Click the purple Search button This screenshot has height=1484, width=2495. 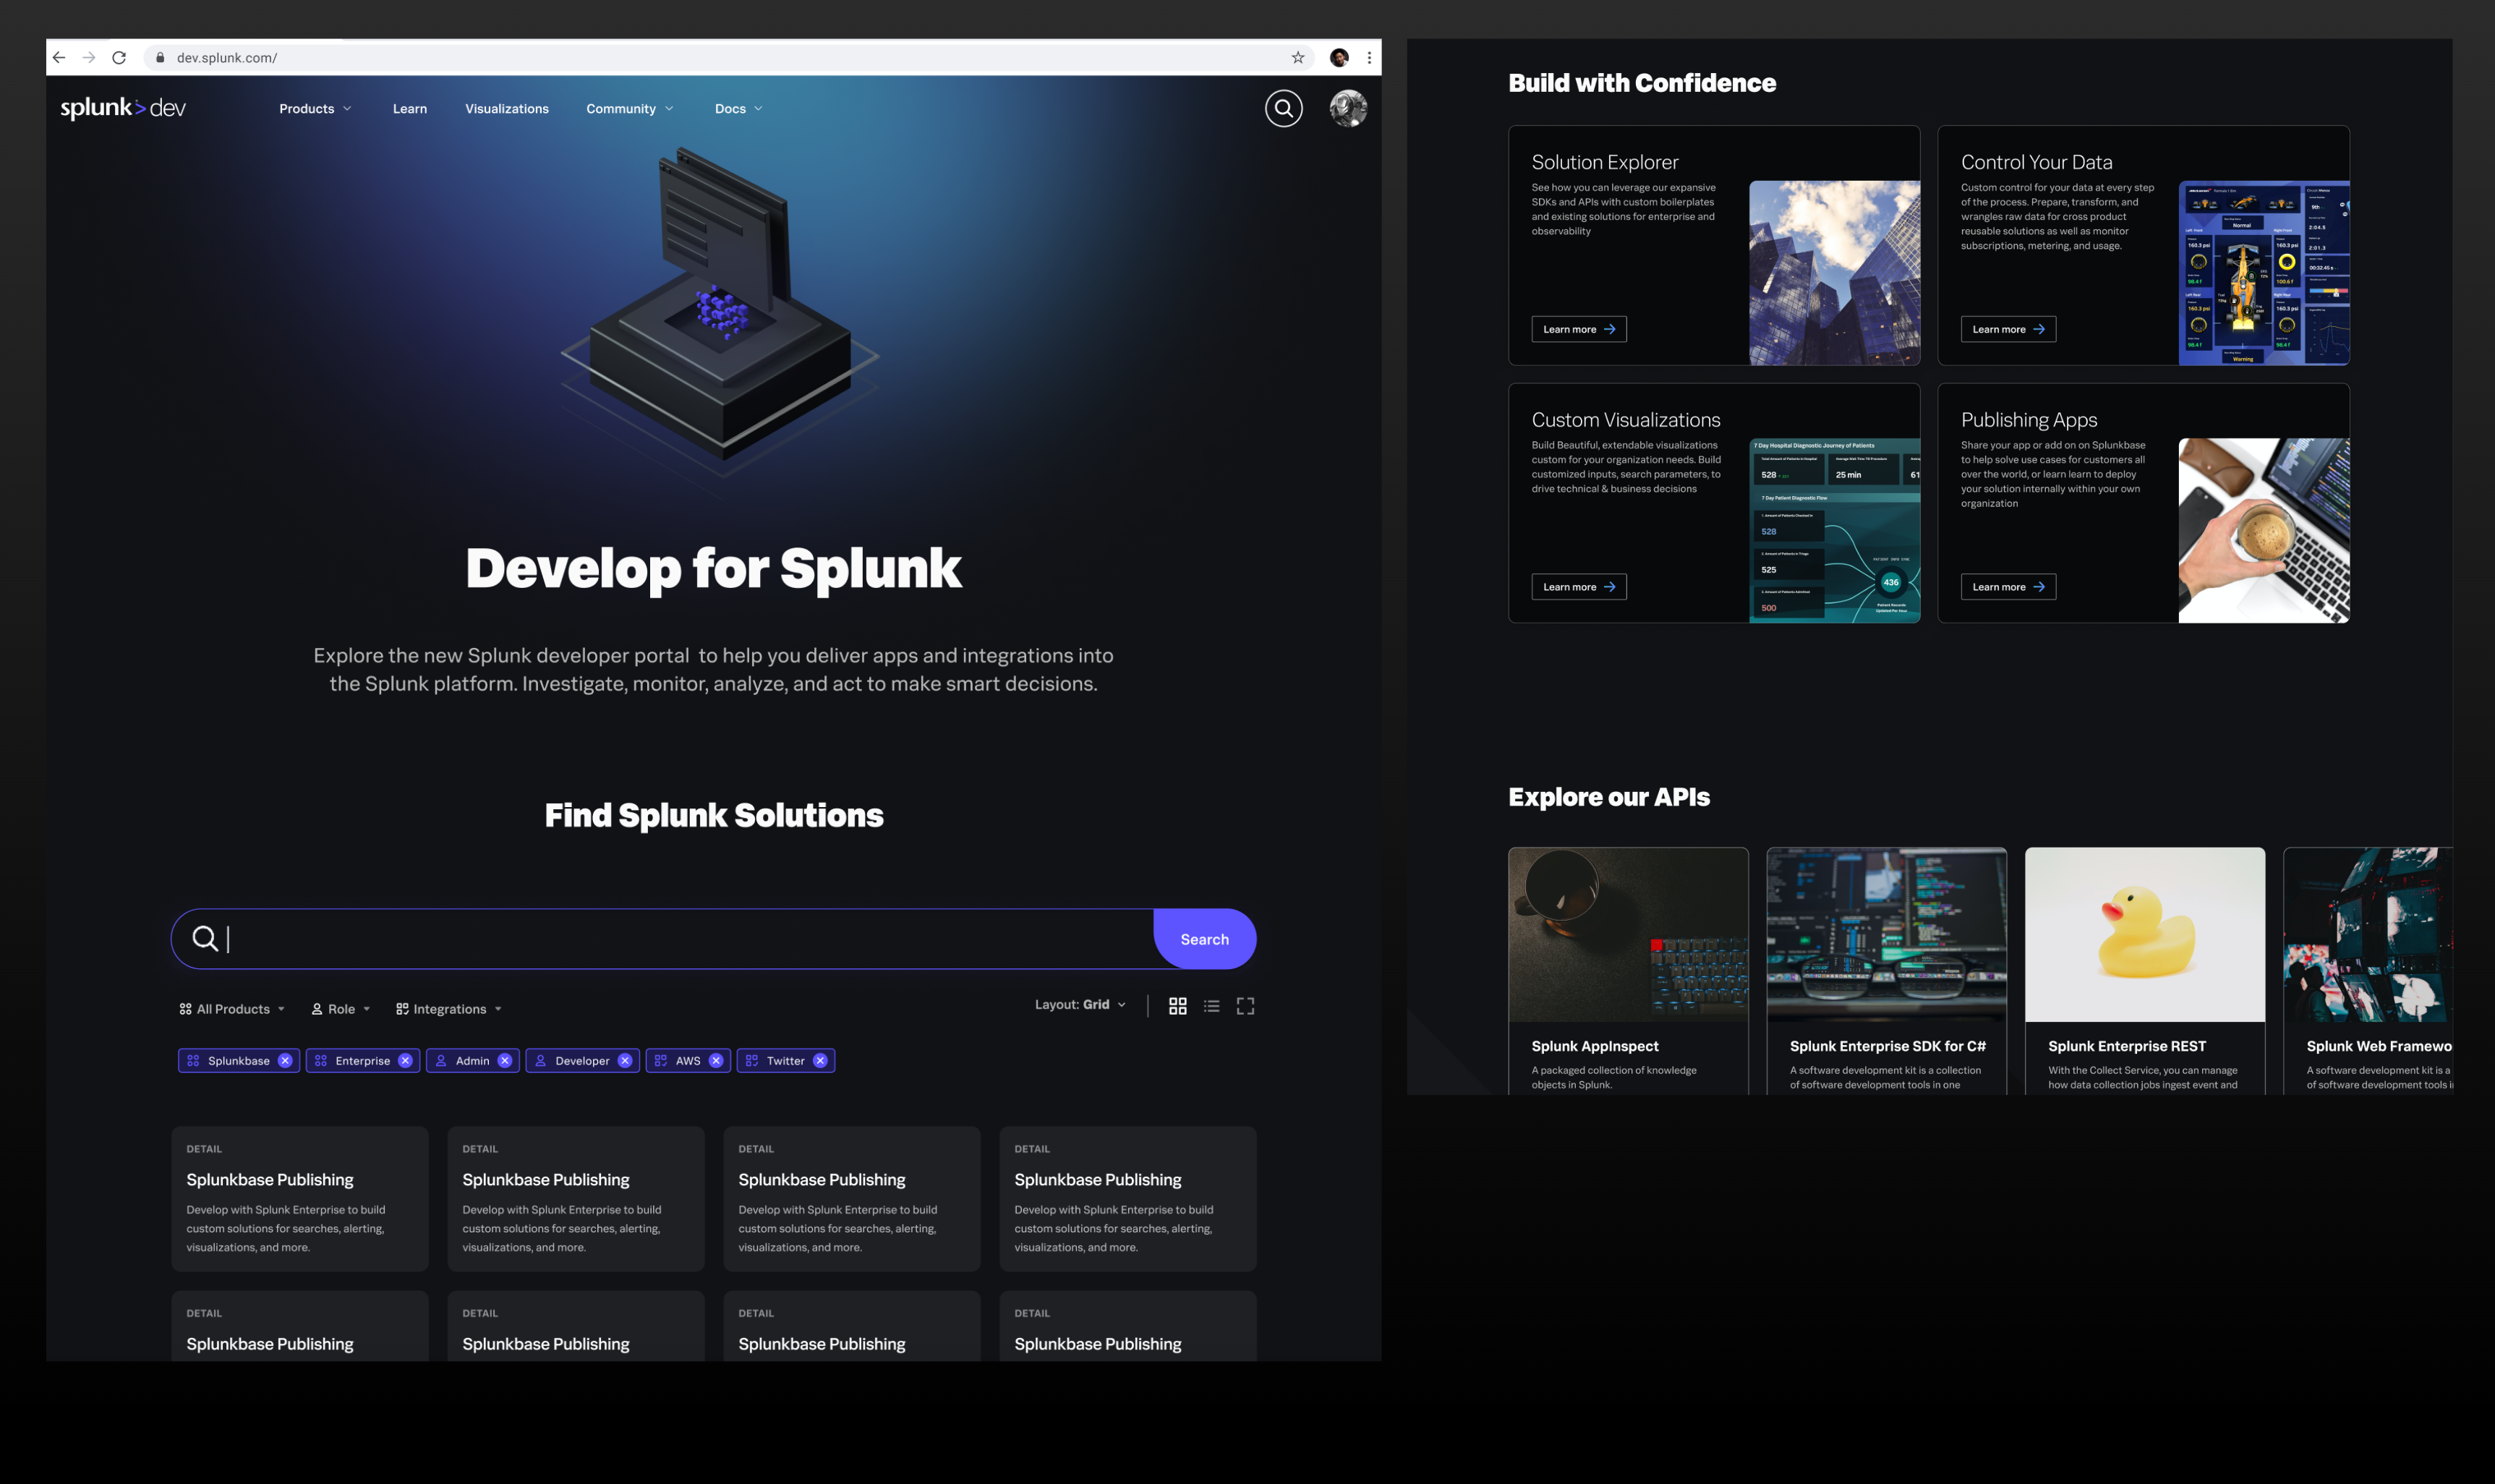(1205, 939)
